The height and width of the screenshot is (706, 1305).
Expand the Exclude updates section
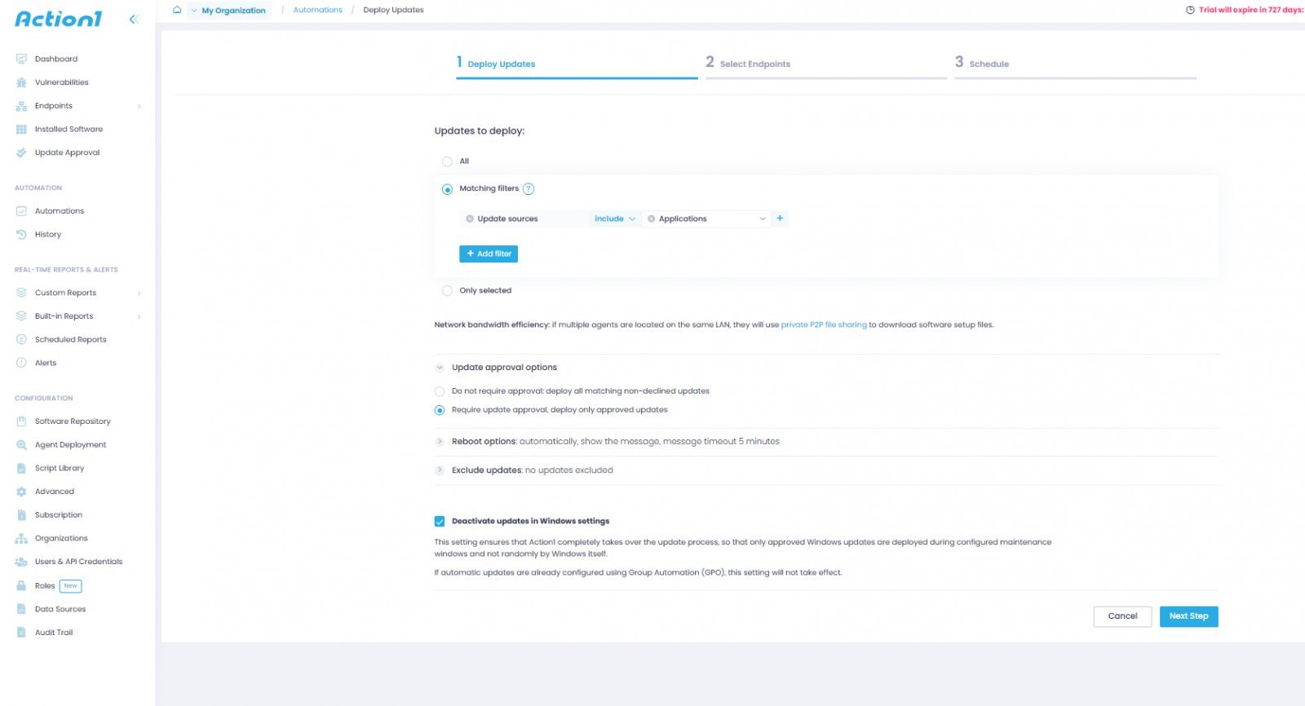pos(440,470)
